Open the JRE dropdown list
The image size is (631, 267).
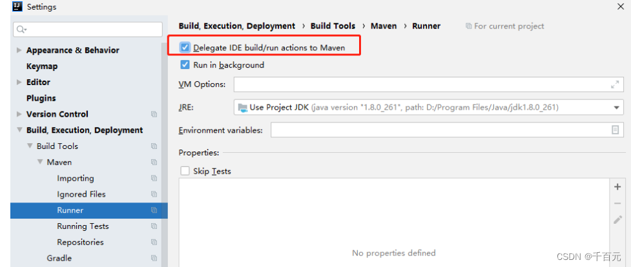(617, 108)
